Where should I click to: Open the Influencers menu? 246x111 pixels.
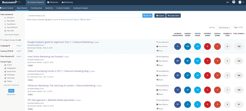pos(53,2)
